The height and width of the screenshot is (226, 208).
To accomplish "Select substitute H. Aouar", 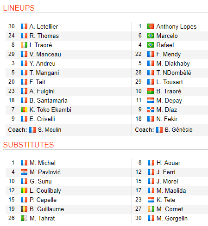I will [x=168, y=163].
